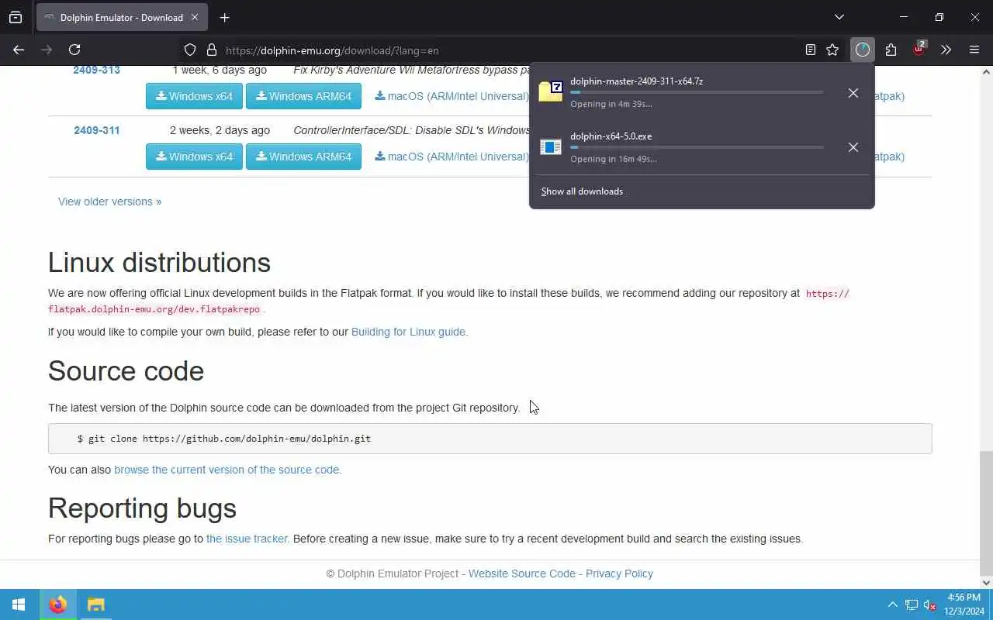Open Windows Start menu

click(19, 604)
